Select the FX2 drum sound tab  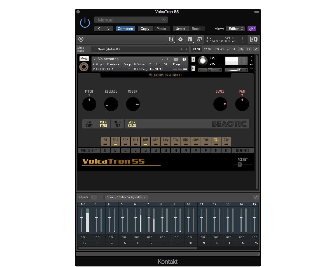226,141
